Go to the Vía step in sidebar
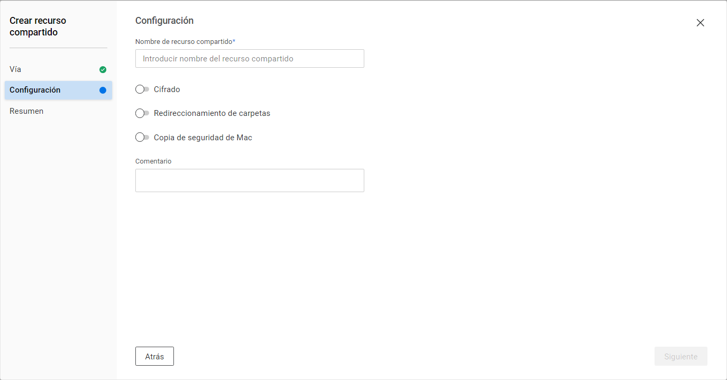727x380 pixels. tap(15, 69)
